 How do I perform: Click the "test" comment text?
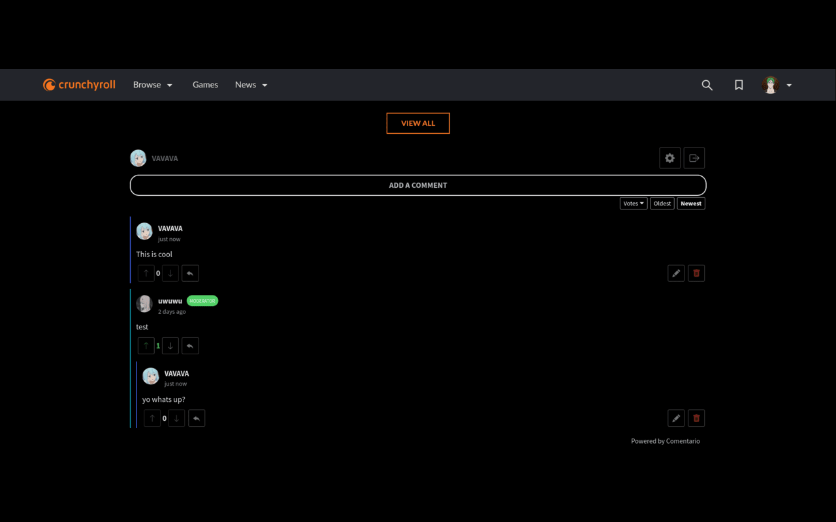tap(142, 327)
